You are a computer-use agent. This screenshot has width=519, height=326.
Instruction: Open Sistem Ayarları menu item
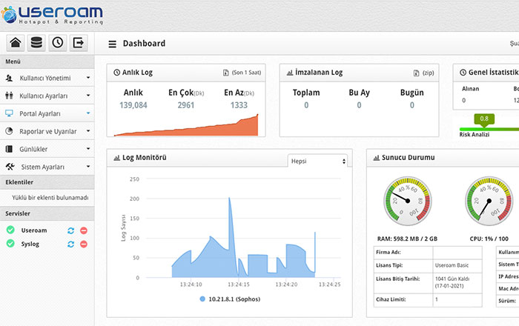pyautogui.click(x=47, y=167)
